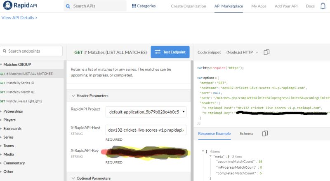This screenshot has width=330, height=181.
Task: Open the (Node.js) HTTP language dropdown
Action: pos(242,52)
